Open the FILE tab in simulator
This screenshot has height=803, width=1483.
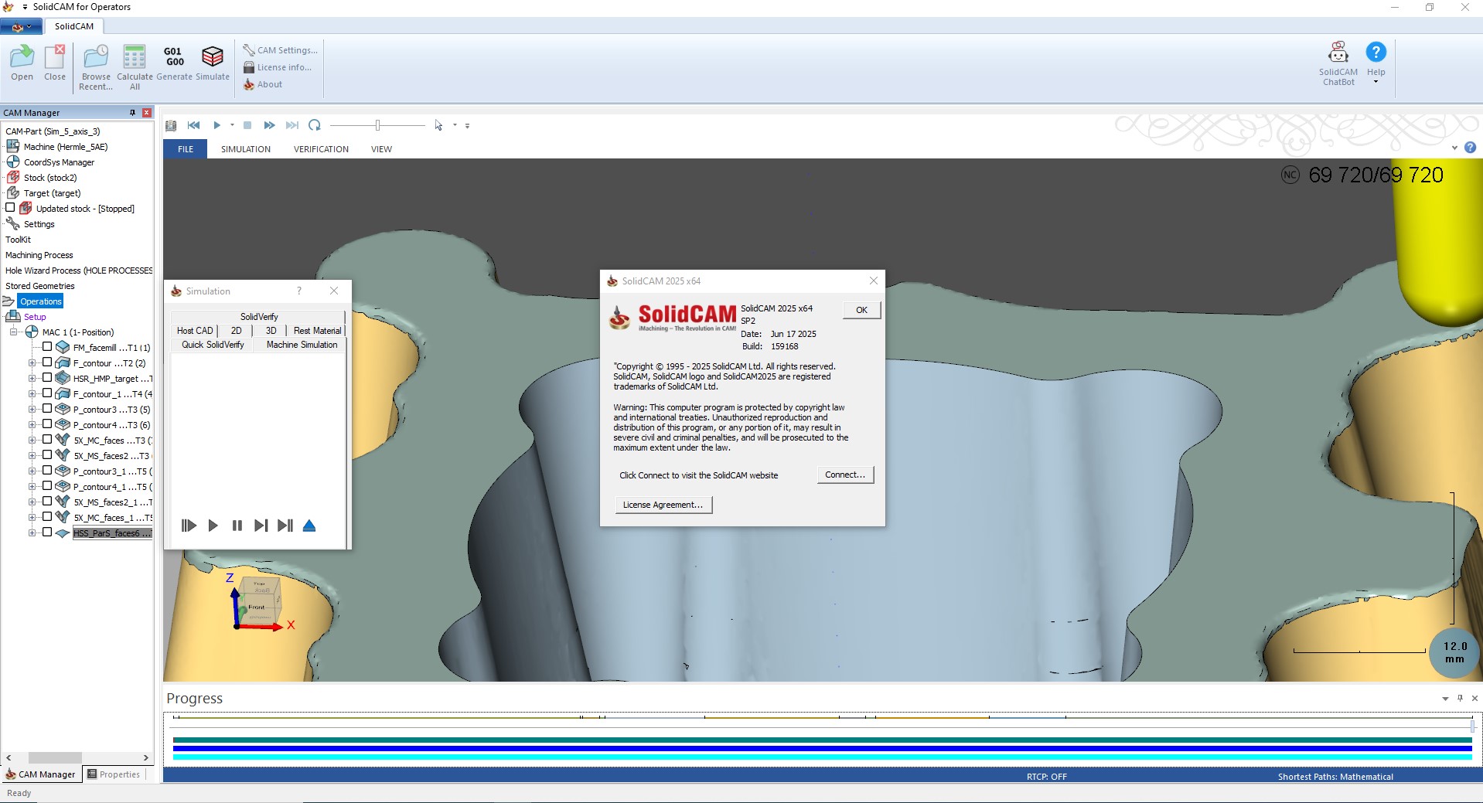click(x=186, y=149)
